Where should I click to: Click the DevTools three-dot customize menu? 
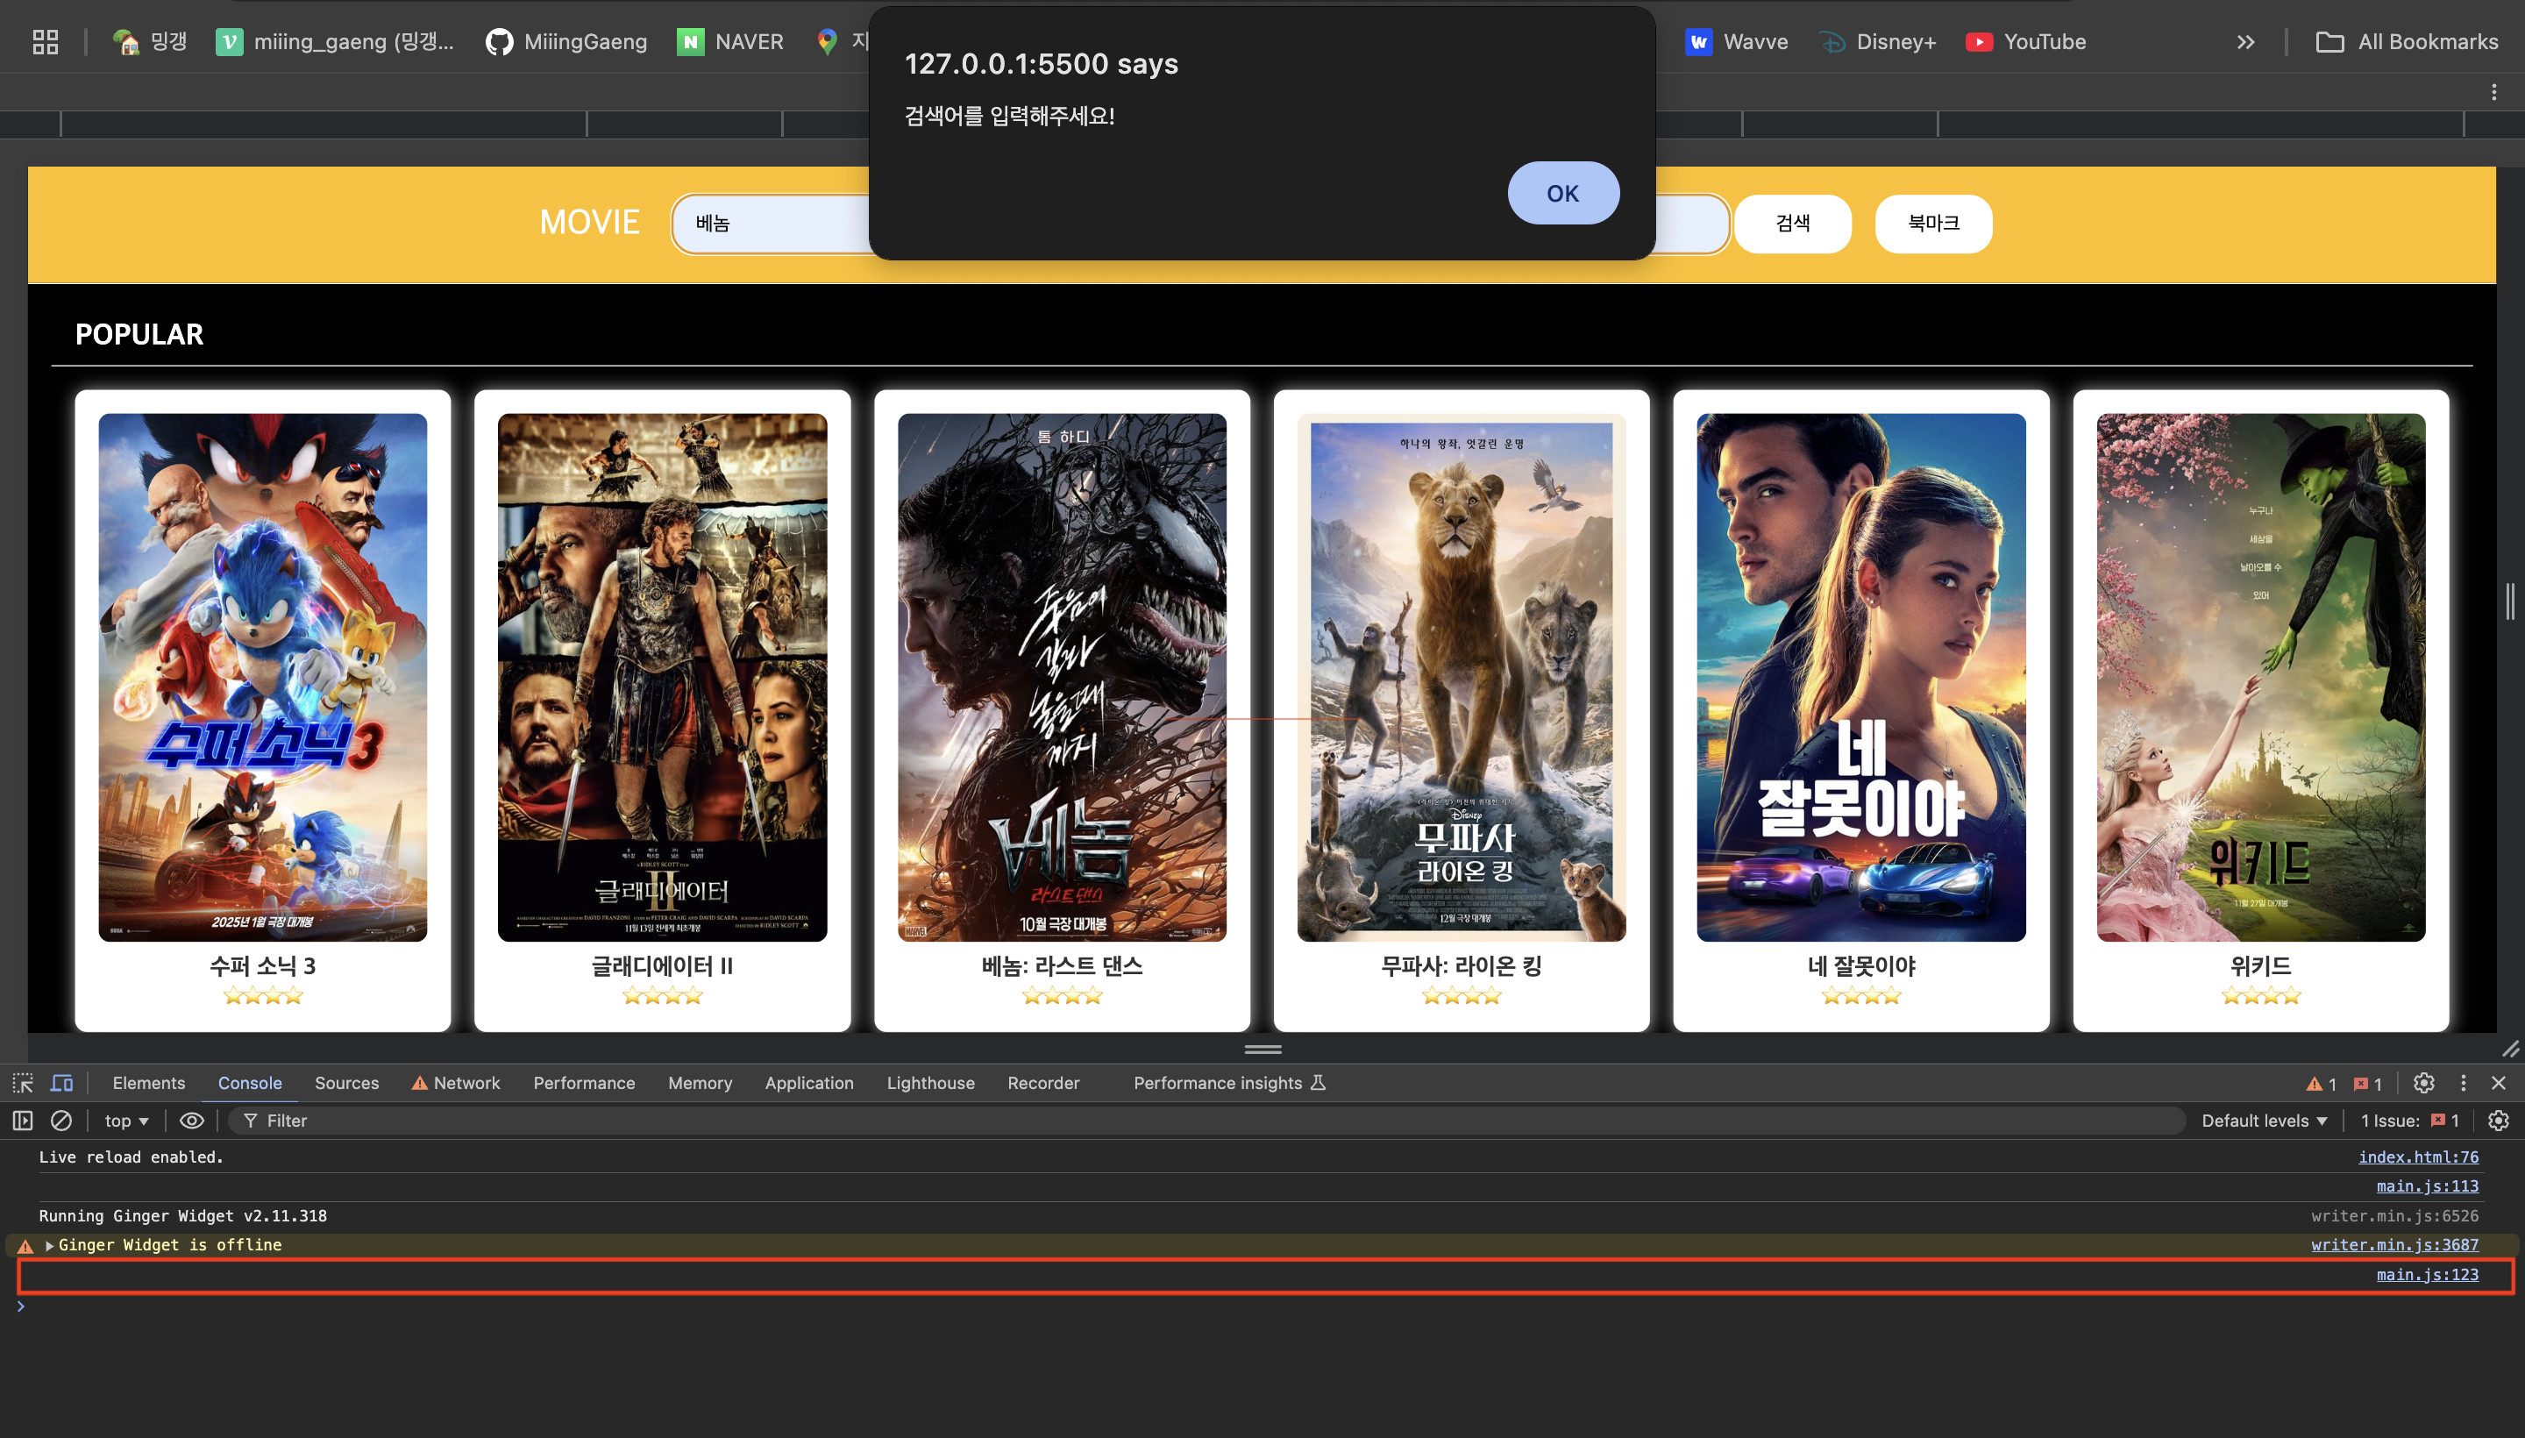[2463, 1084]
